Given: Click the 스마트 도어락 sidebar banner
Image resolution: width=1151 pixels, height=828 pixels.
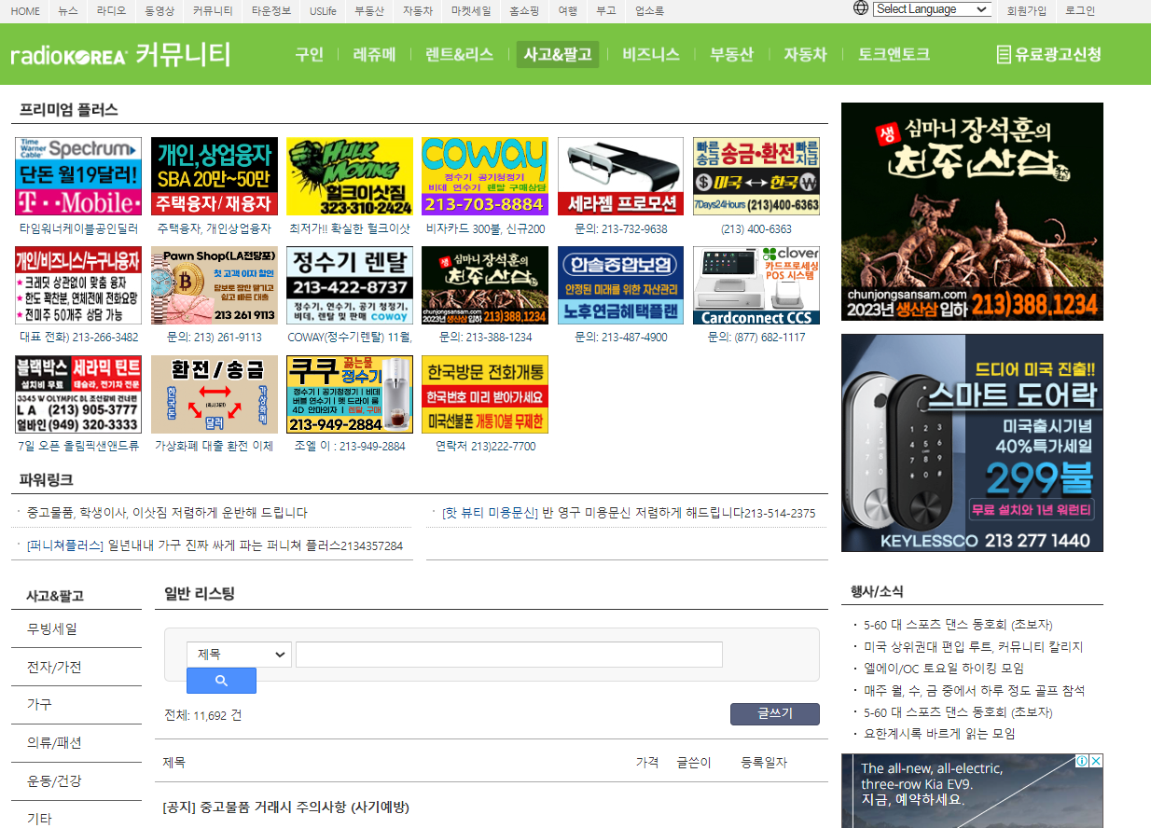Looking at the screenshot, I should point(972,443).
